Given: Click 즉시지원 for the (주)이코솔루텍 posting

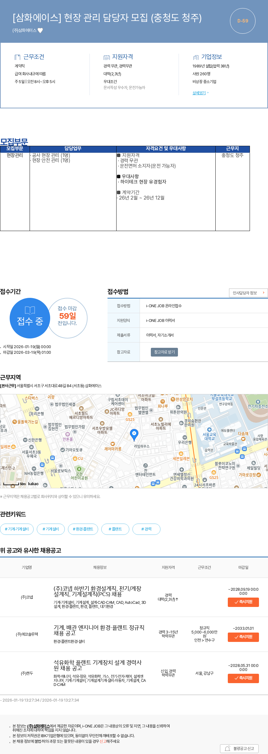Looking at the screenshot, I should point(243,637).
